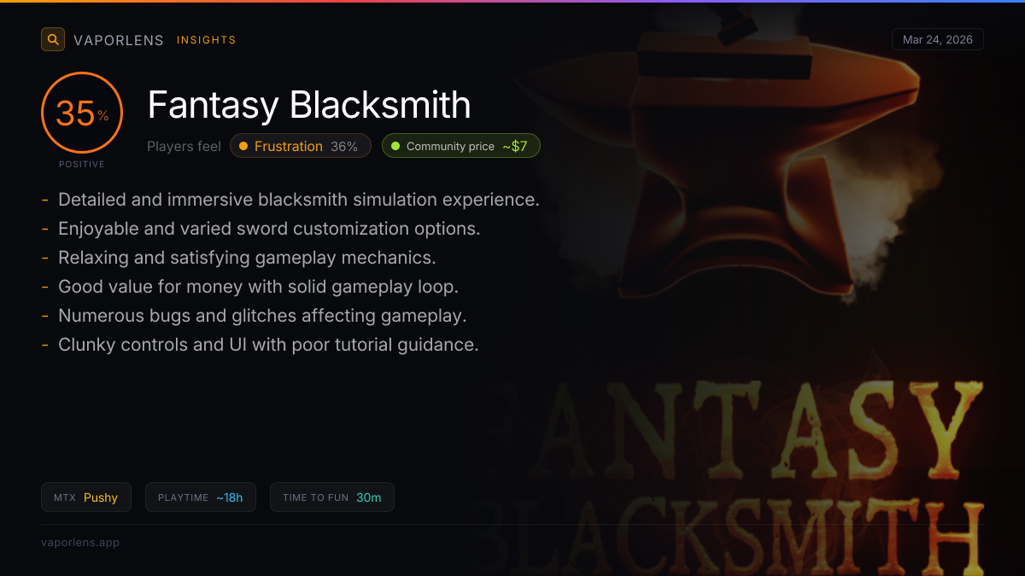Viewport: 1025px width, 576px height.
Task: Click the orange Frustration dot indicator
Action: [243, 146]
